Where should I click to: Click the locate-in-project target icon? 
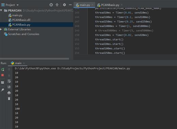pyautogui.click(x=51, y=5)
